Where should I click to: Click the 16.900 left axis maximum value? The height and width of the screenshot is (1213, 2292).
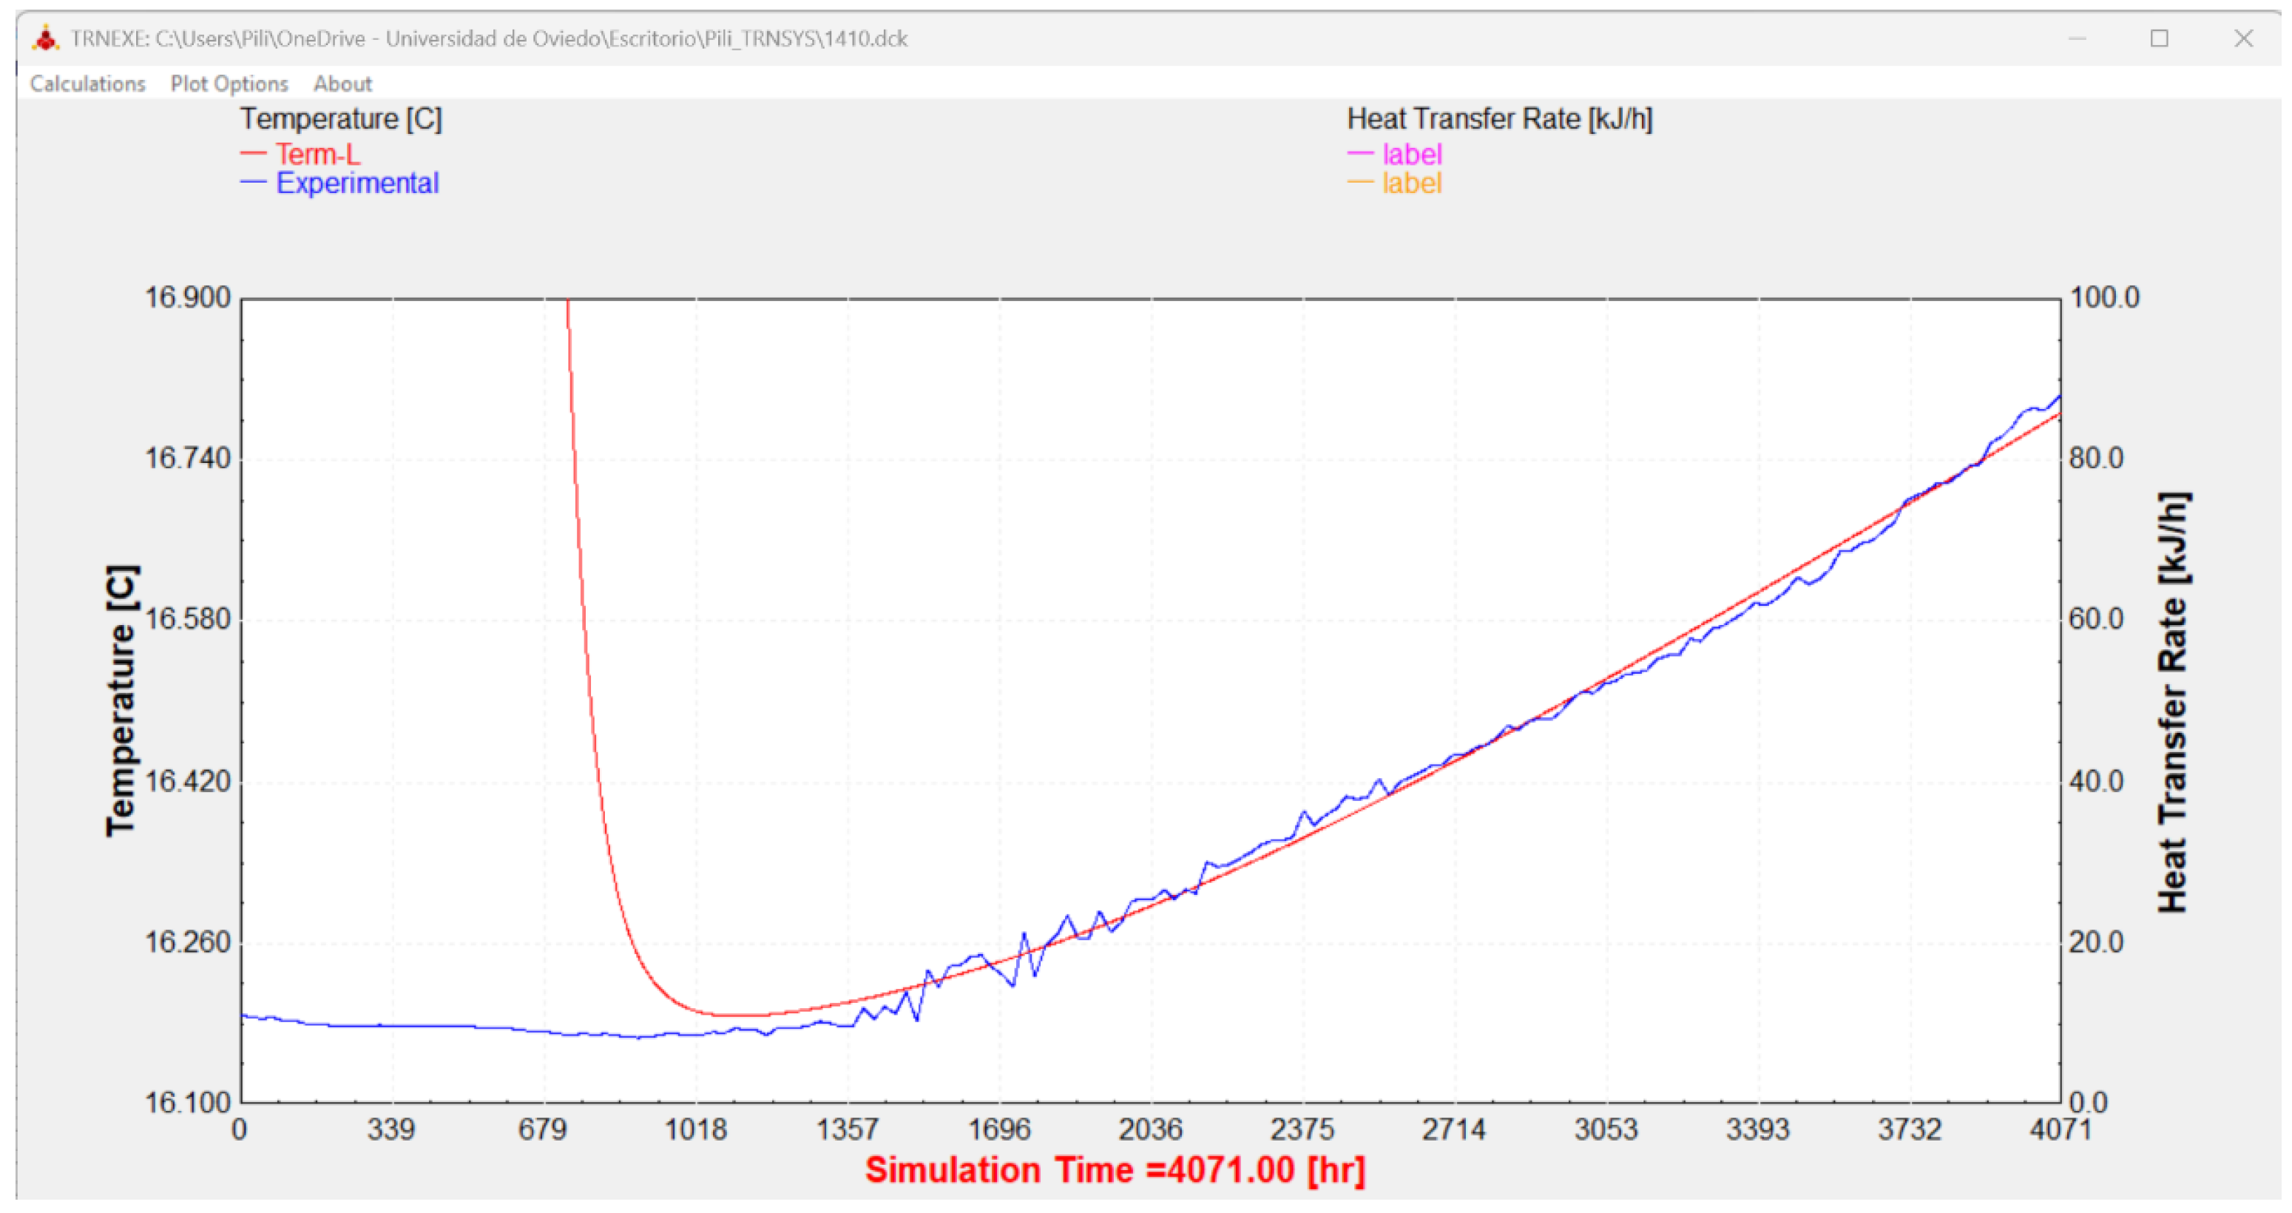(x=187, y=297)
